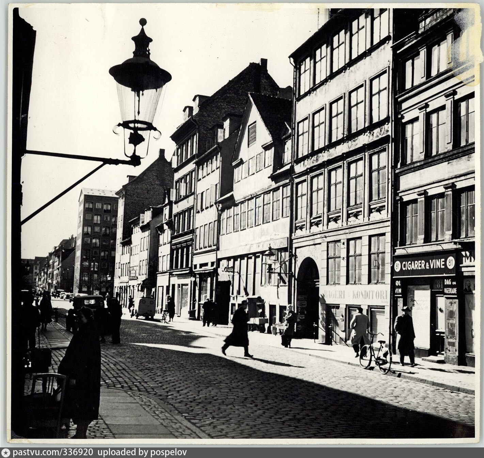Click the ØL VIN vertical sign
This screenshot has height=458, width=484.
(397, 287)
